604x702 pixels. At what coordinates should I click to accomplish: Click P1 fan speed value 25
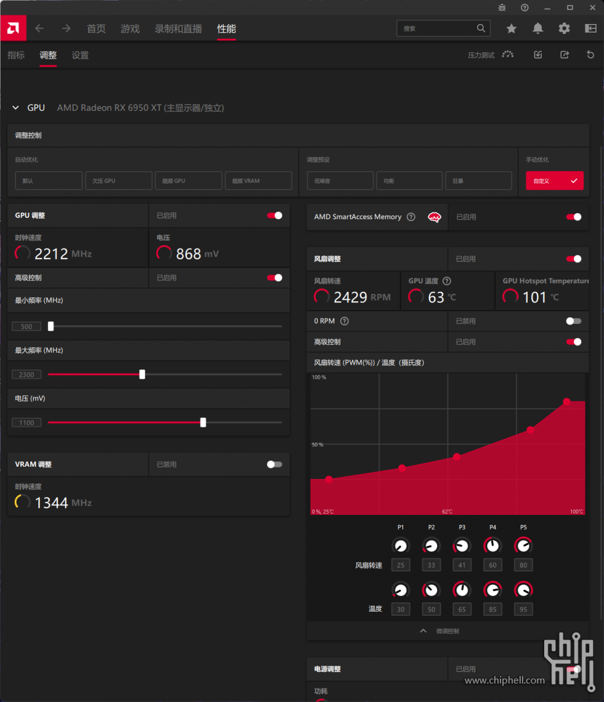pos(401,565)
